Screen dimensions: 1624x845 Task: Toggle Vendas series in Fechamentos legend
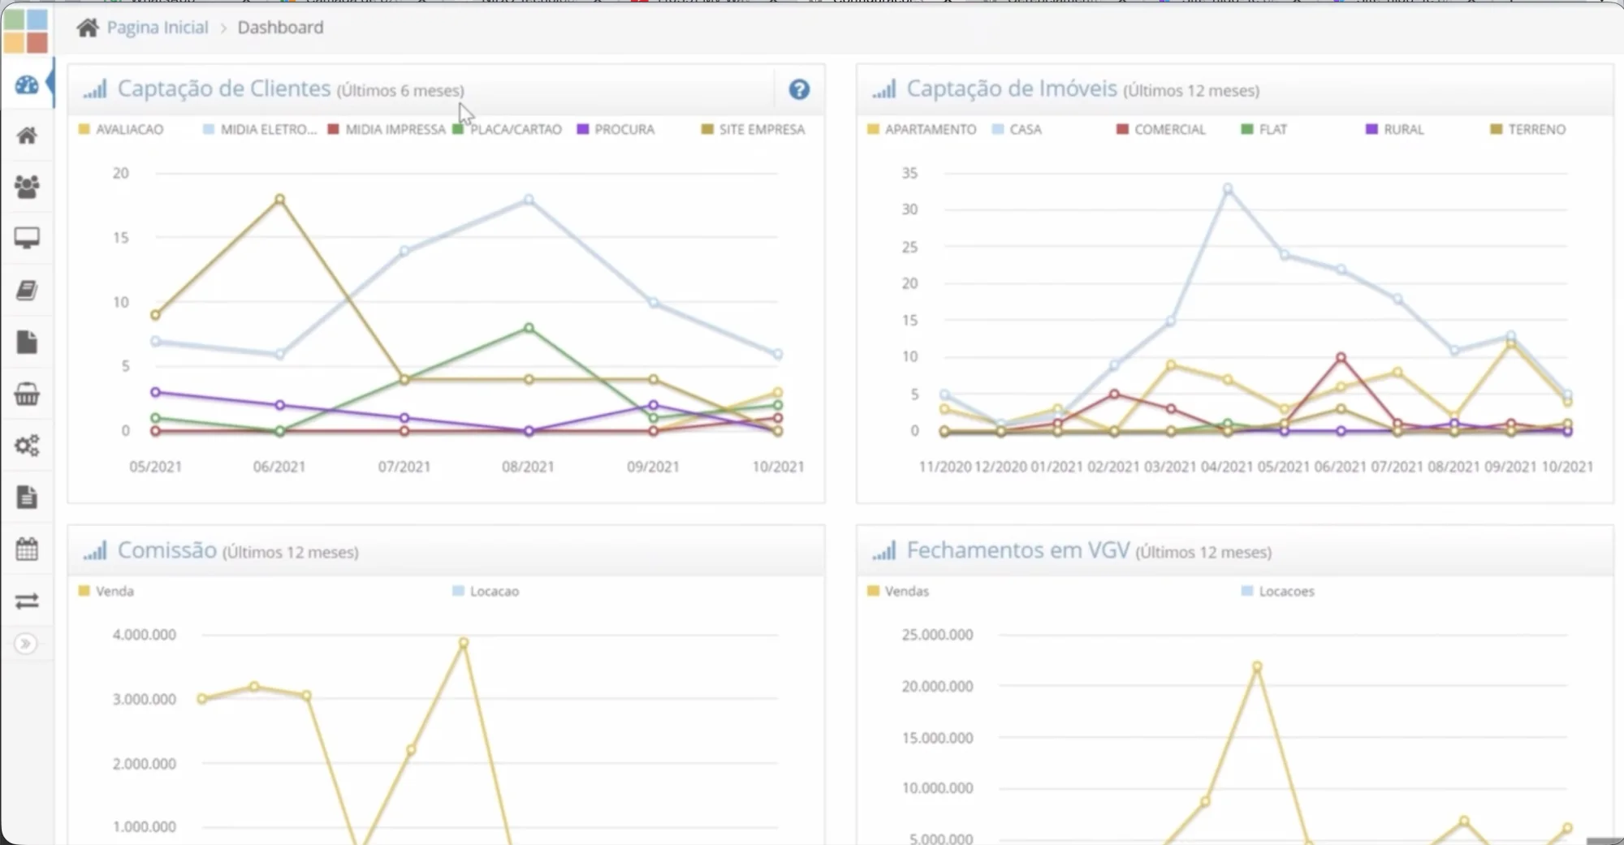point(898,591)
